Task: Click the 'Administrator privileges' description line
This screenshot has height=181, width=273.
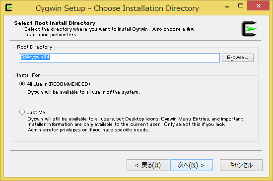Action: tap(88, 130)
